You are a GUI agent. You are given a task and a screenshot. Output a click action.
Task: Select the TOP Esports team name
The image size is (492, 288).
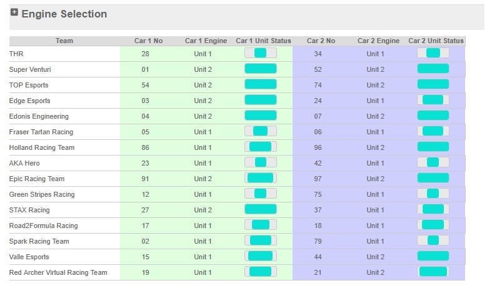coord(29,85)
